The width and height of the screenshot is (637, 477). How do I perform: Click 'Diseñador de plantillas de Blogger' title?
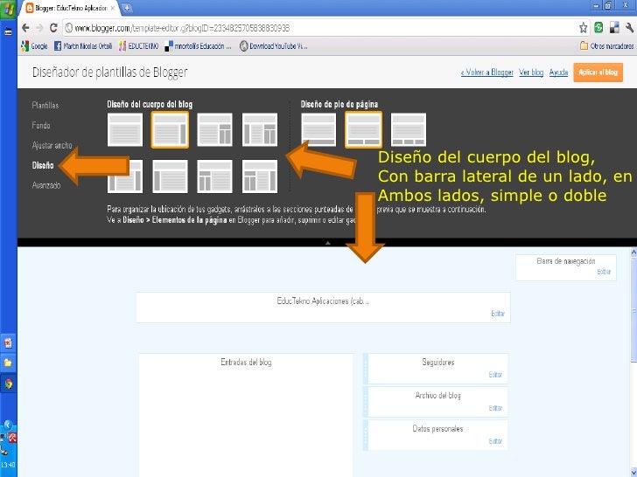click(x=109, y=73)
